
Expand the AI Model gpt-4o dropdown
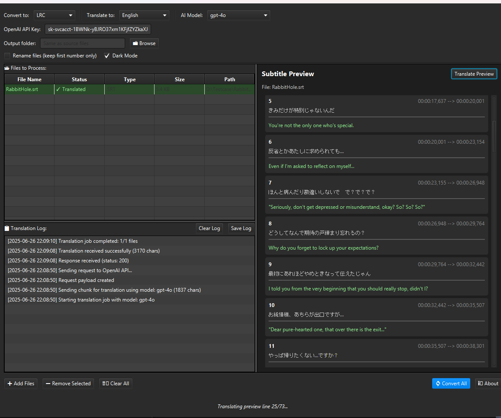[239, 15]
